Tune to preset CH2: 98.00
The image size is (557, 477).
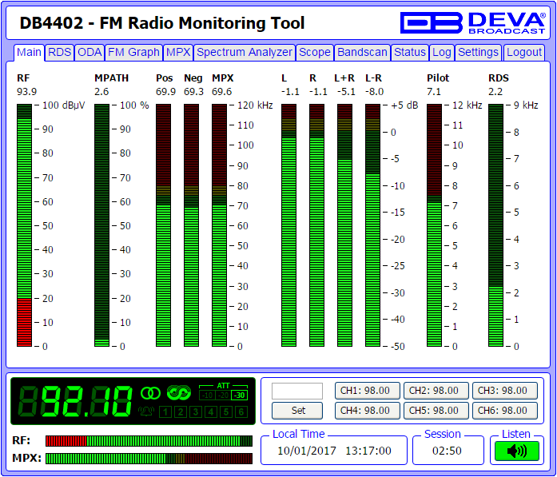click(x=436, y=391)
